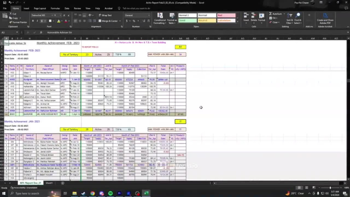Screen dimensions: 350x197
Task: Apply align left to the cell
Action: click(76, 21)
